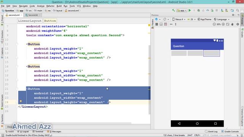The height and width of the screenshot is (137, 244).
Task: Click the Search Everywhere magnifier icon
Action: 238,10
